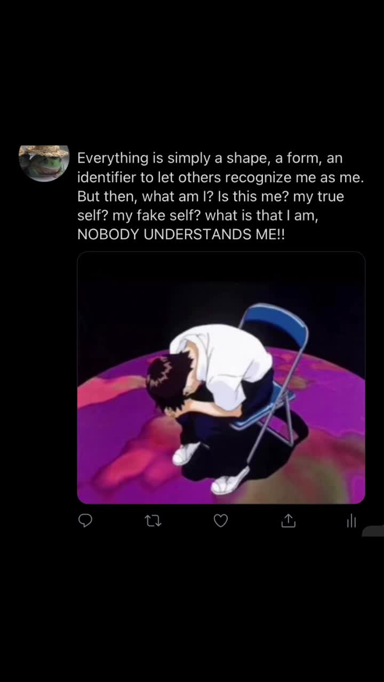View post analytics bar chart icon

coord(351,521)
